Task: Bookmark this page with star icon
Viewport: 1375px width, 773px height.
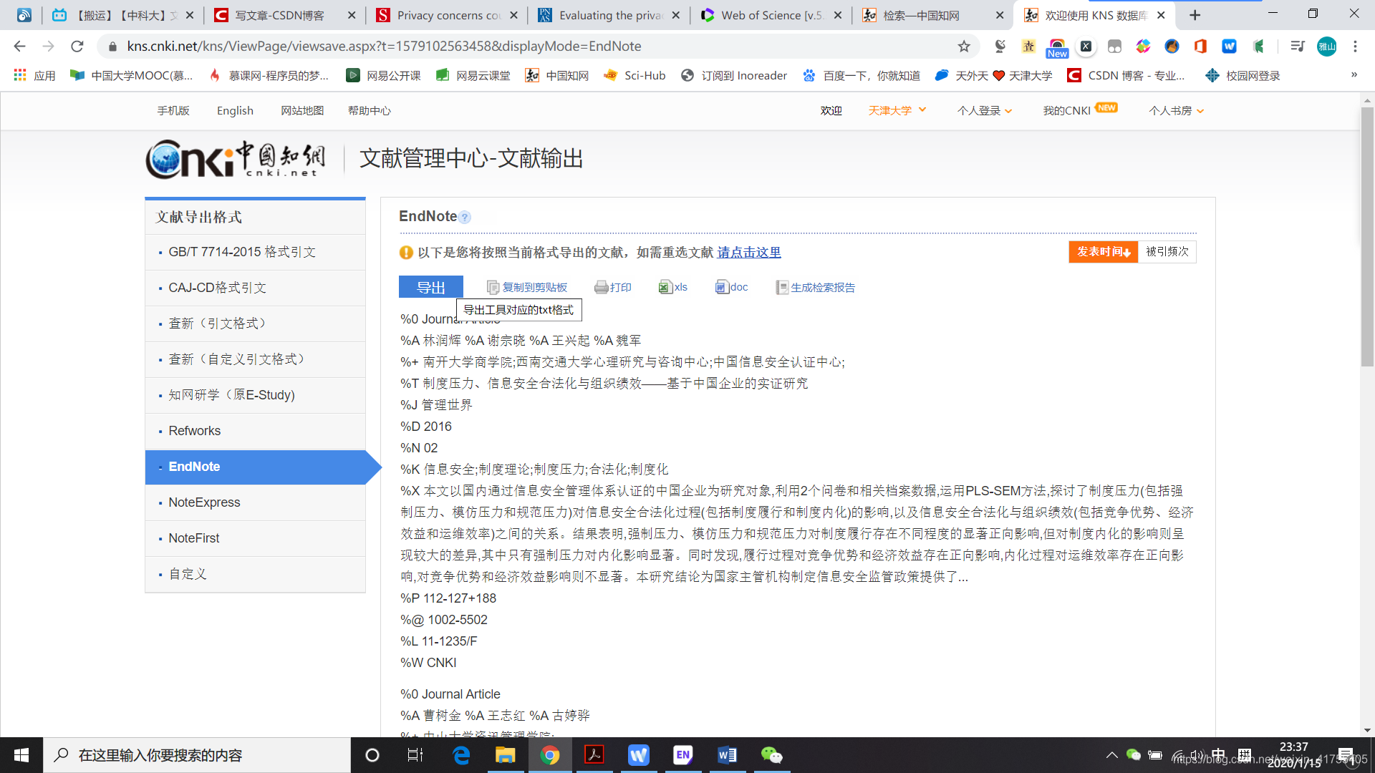Action: pyautogui.click(x=964, y=47)
